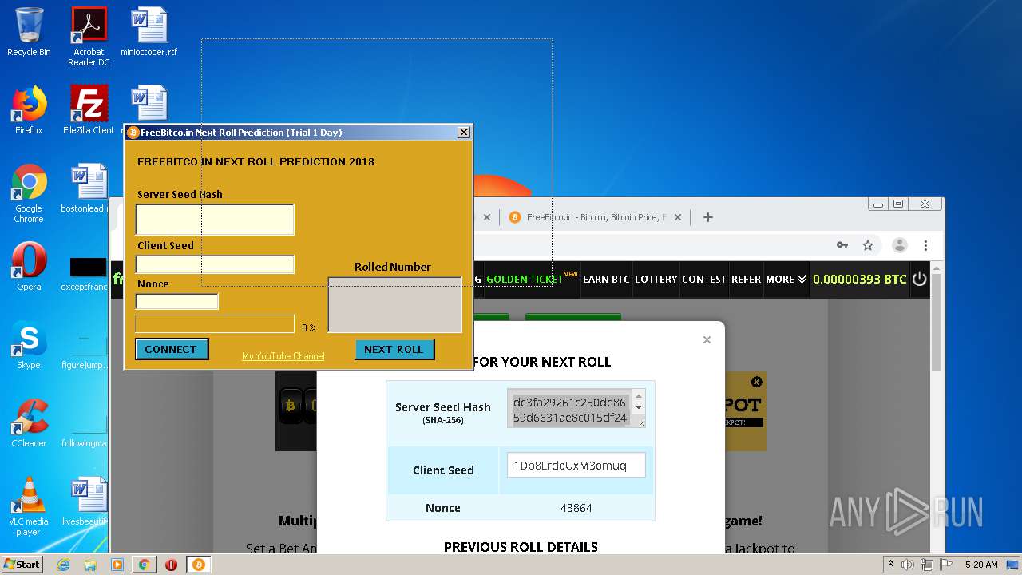Switch to Chrome in the taskbar

tap(145, 565)
